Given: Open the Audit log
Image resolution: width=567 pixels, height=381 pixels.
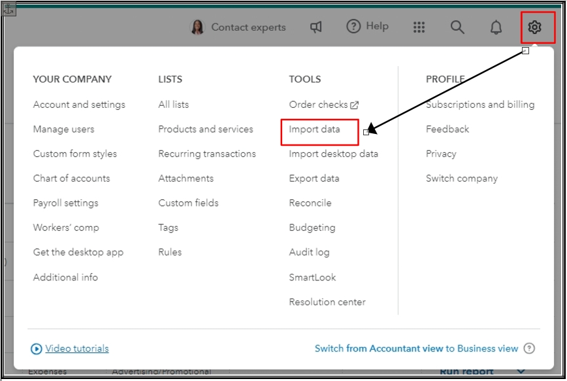Looking at the screenshot, I should tap(309, 252).
